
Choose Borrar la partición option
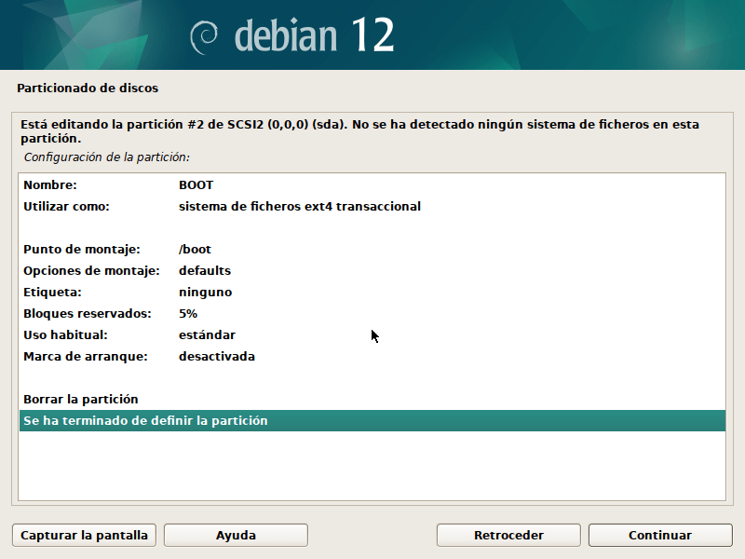[372, 399]
